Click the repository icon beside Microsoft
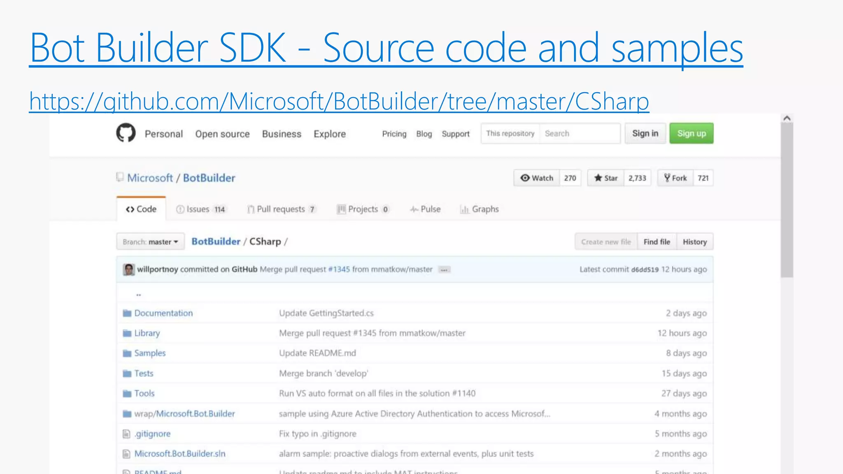The image size is (843, 474). tap(120, 177)
